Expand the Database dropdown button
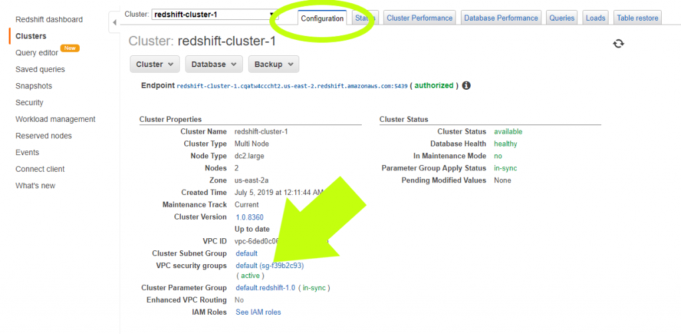Image resolution: width=681 pixels, height=334 pixels. coord(213,65)
